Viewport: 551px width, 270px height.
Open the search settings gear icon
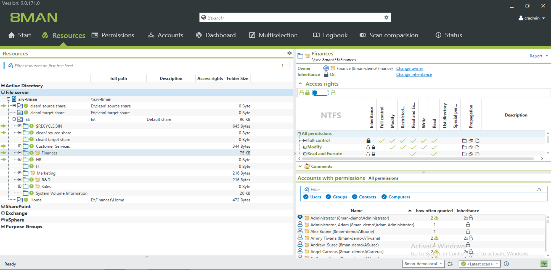[x=386, y=18]
